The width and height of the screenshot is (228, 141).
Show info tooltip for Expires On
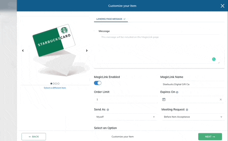point(177,92)
